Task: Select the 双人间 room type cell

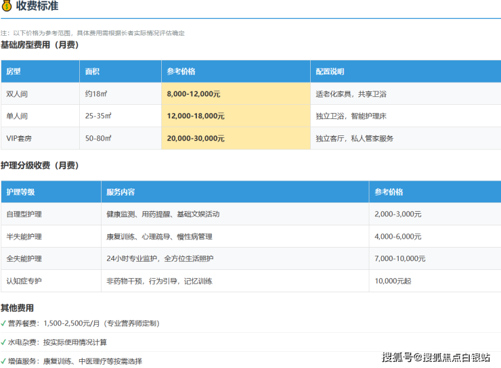Action: click(18, 94)
